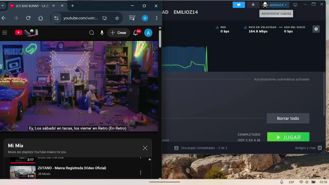Viewport: 329px width, 185px height.
Task: Open Chrome media controls icon
Action: coord(132,18)
